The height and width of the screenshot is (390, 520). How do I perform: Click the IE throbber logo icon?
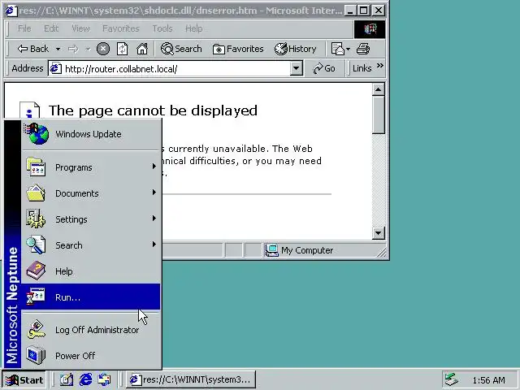(370, 29)
